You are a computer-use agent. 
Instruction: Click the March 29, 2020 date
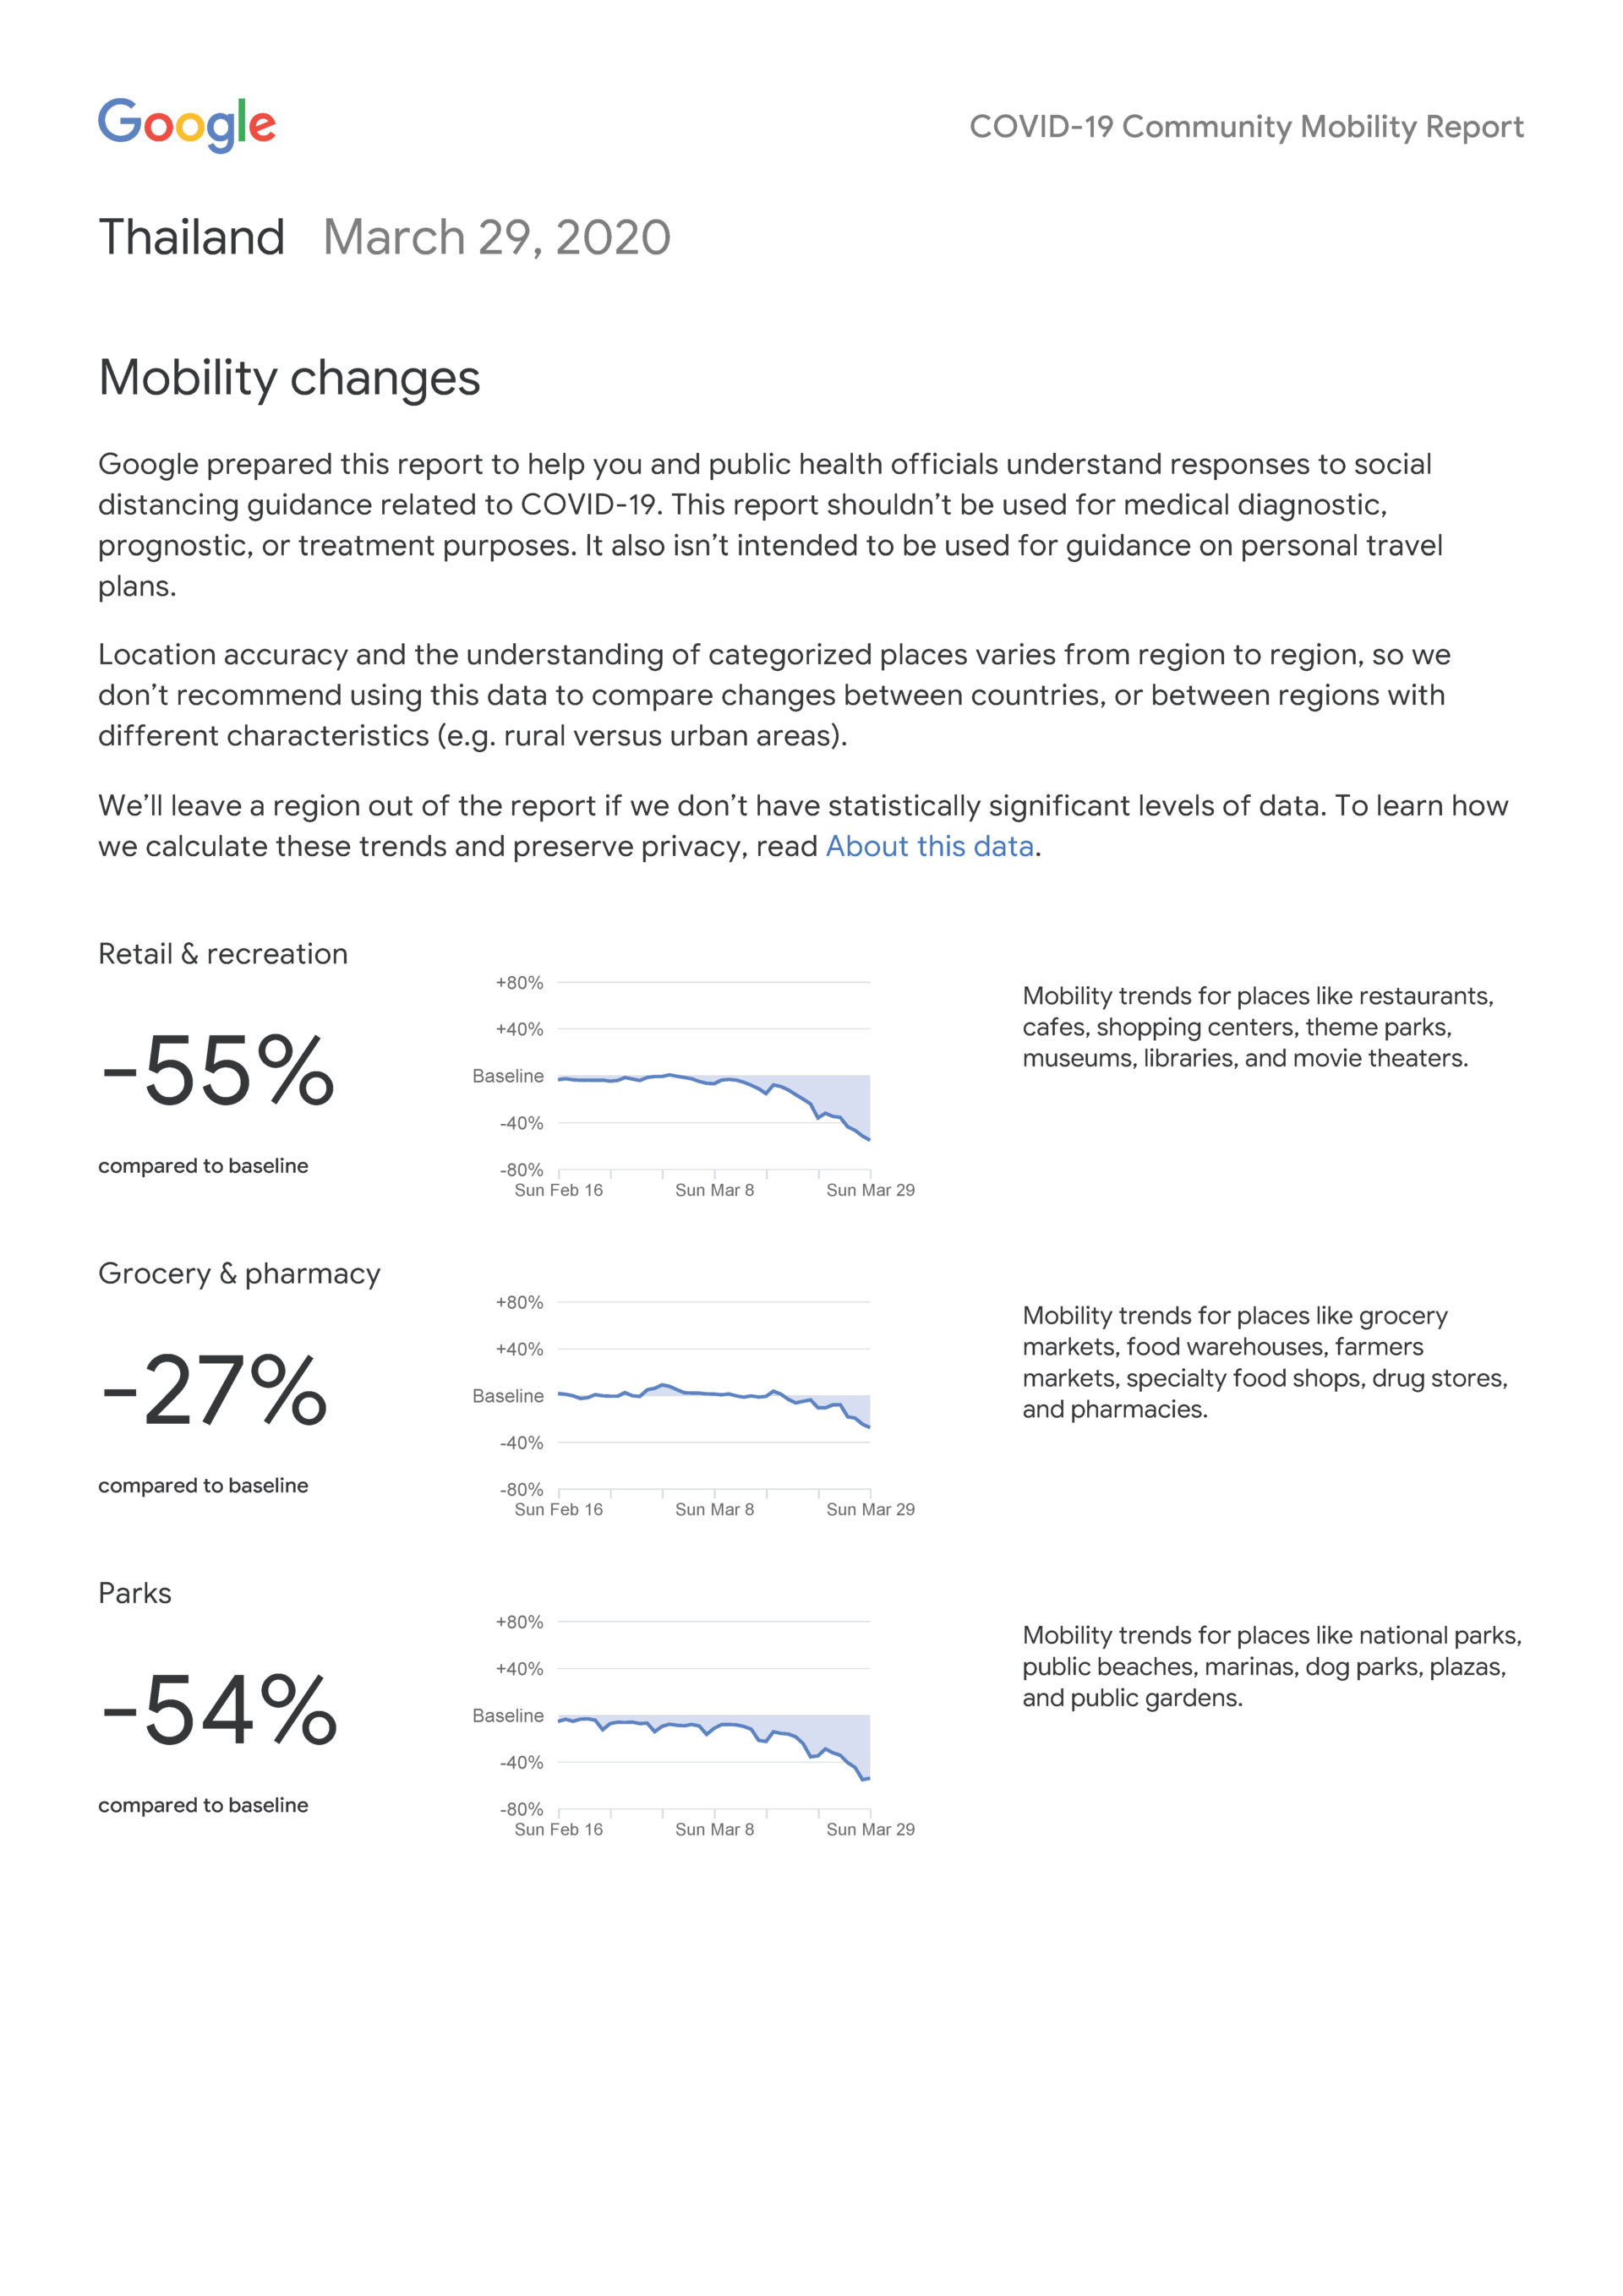[x=496, y=238]
